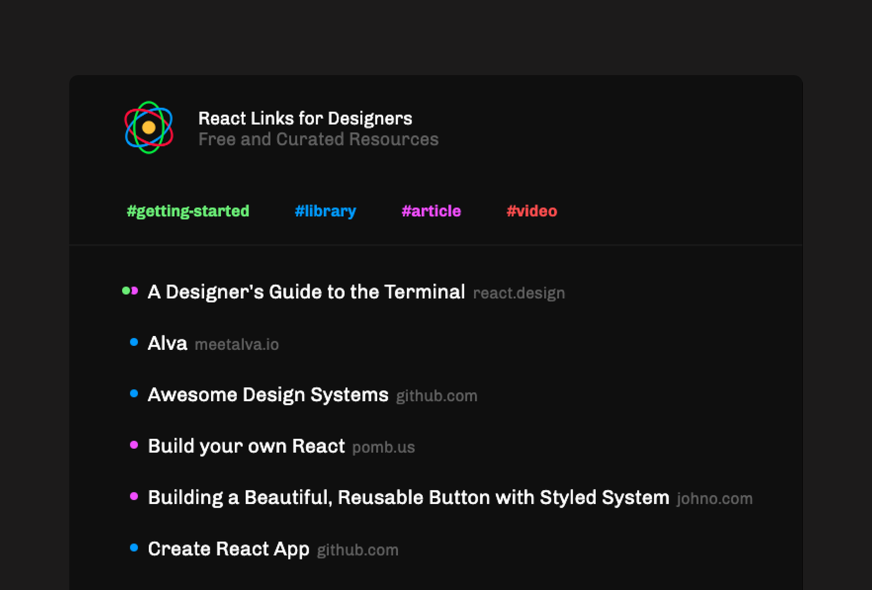The height and width of the screenshot is (590, 872).
Task: Click the react.design domain label
Action: coord(519,293)
